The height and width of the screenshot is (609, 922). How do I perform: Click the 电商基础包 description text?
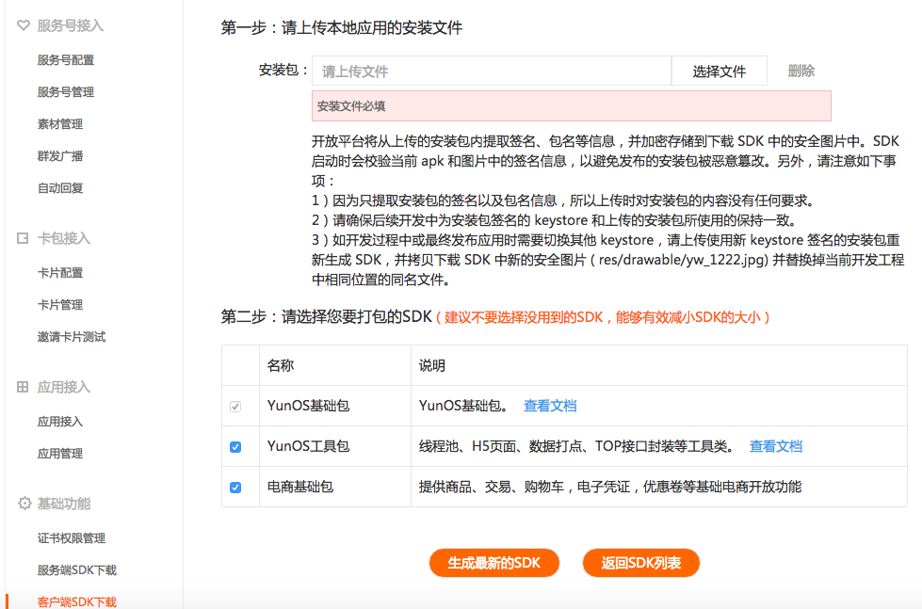click(x=609, y=487)
